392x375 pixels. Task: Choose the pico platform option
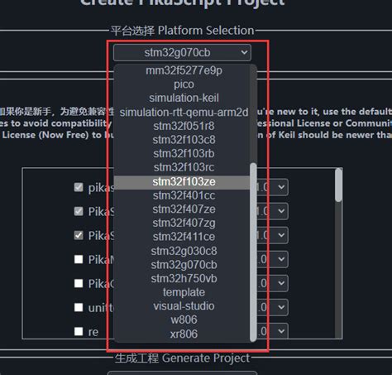184,84
